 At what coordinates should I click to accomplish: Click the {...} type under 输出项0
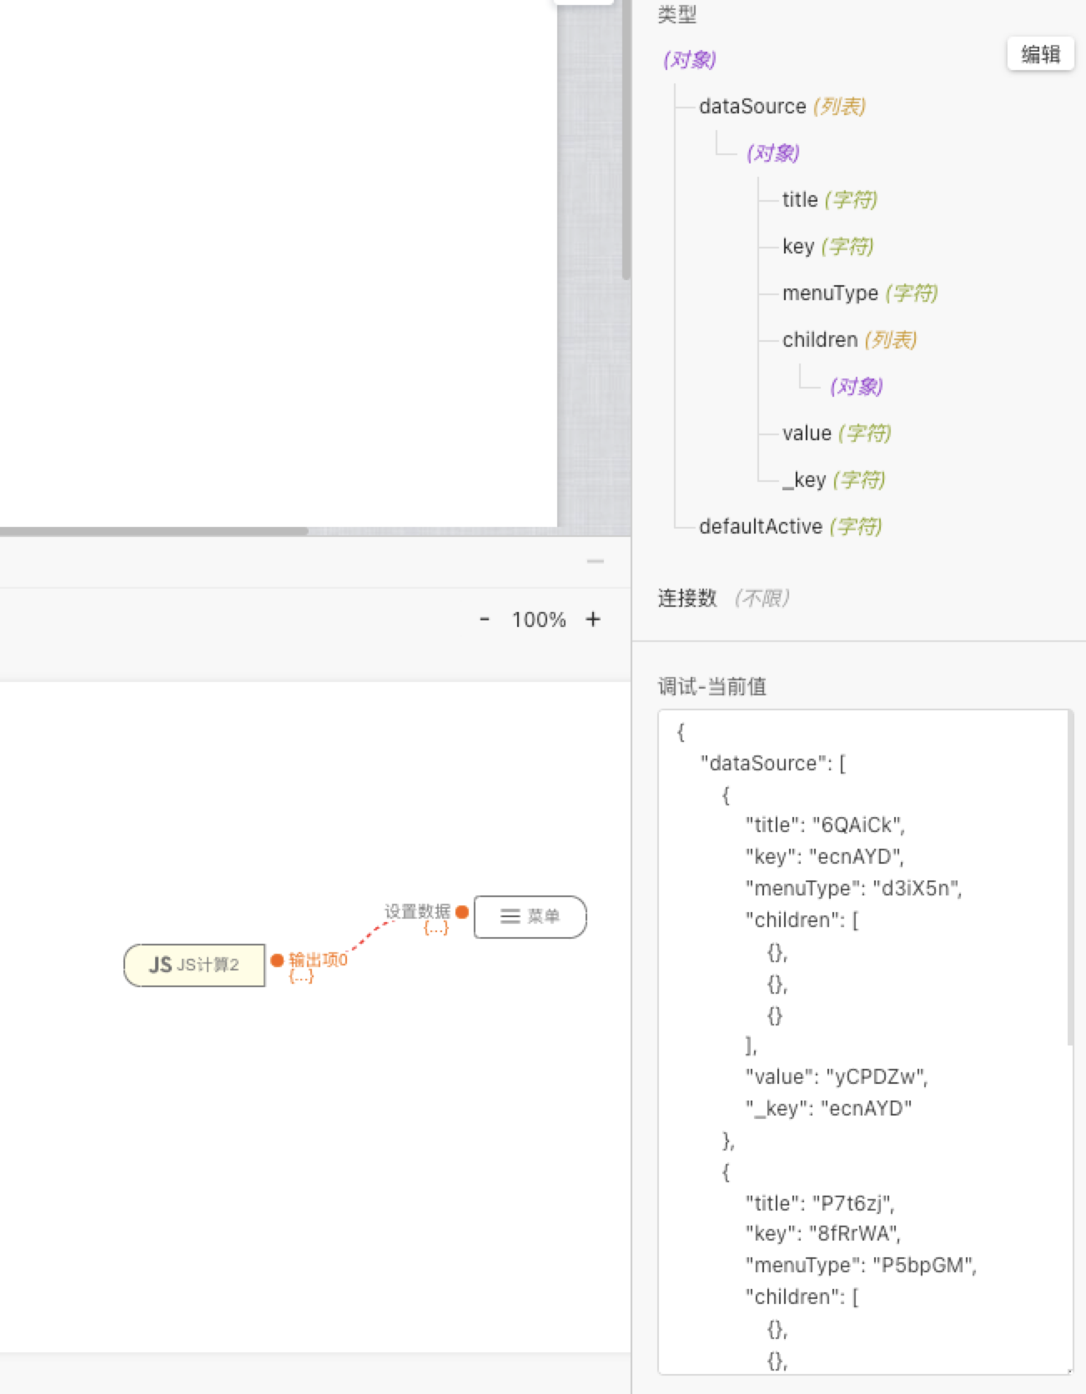point(301,977)
